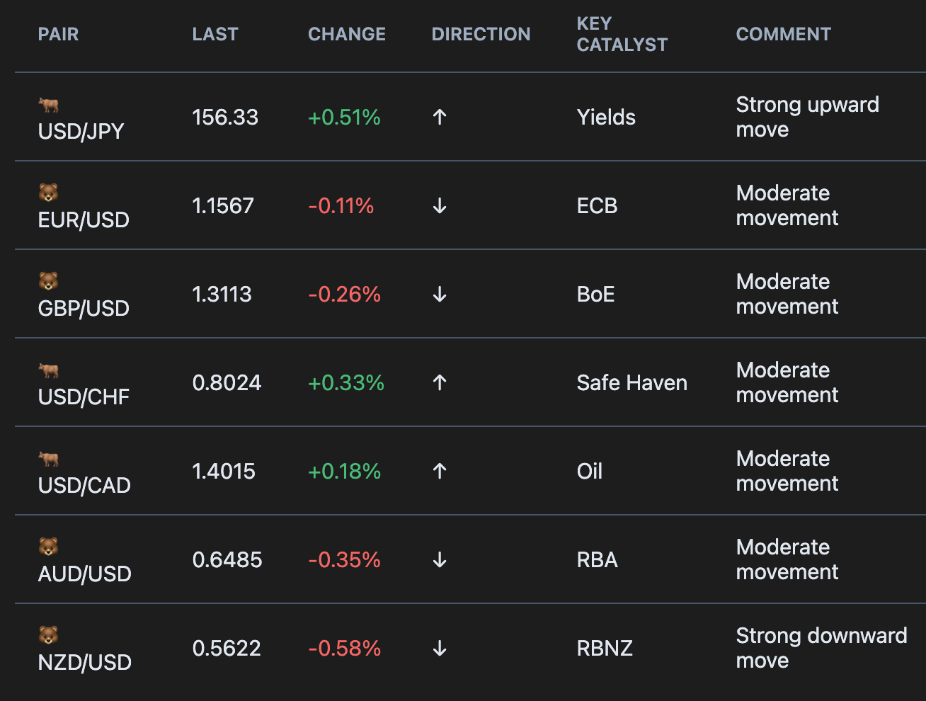926x701 pixels.
Task: Click the bear emoji next to NZD/USD
Action: tap(48, 635)
